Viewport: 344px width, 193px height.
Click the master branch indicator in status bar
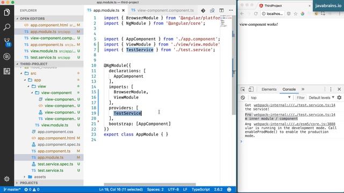click(12, 189)
